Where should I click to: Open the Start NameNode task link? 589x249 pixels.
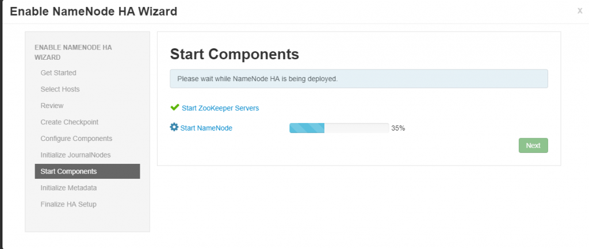point(206,128)
